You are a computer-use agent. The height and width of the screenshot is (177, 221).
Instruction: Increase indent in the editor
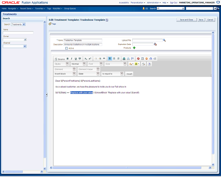[x=100, y=59]
